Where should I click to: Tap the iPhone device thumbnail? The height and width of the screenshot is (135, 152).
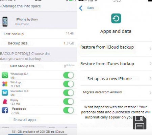pos(5,22)
